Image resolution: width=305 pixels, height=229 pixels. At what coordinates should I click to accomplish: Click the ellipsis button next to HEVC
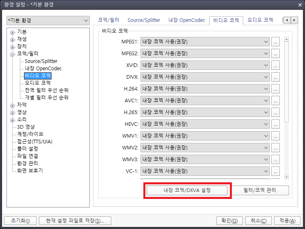(276, 124)
